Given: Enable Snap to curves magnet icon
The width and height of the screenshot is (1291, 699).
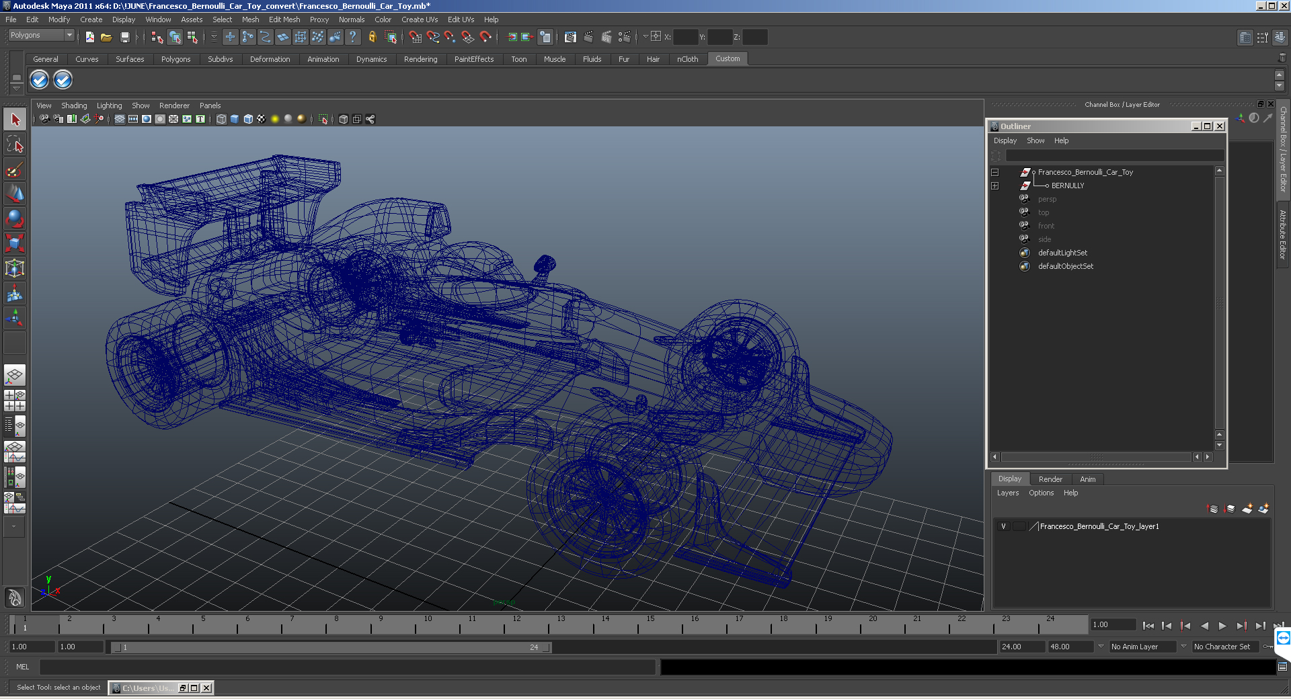Looking at the screenshot, I should tap(433, 37).
